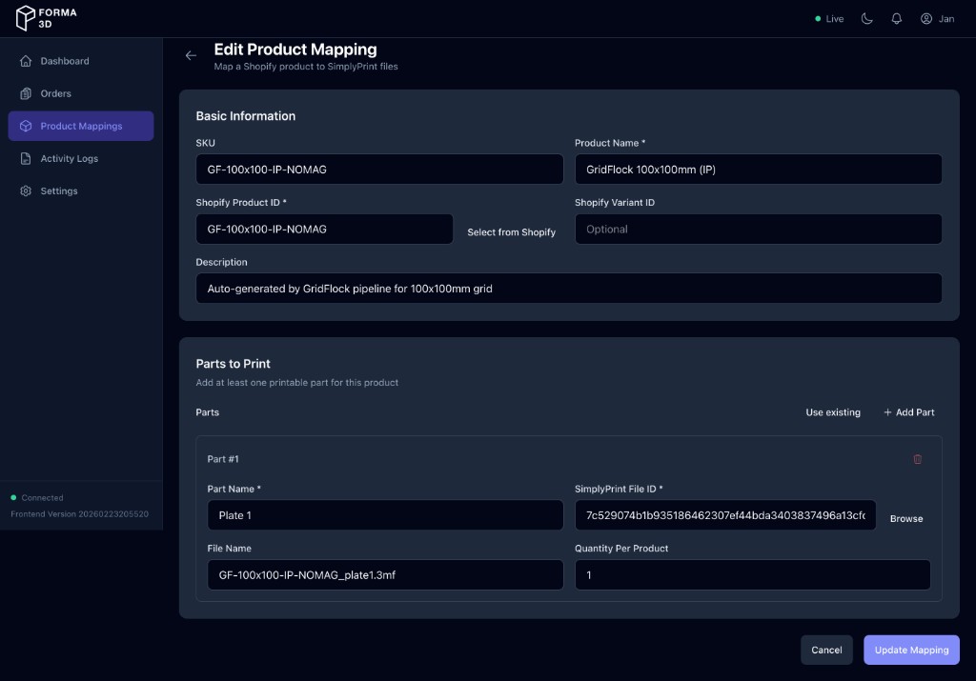
Task: Click the Update Mapping button
Action: (x=911, y=650)
